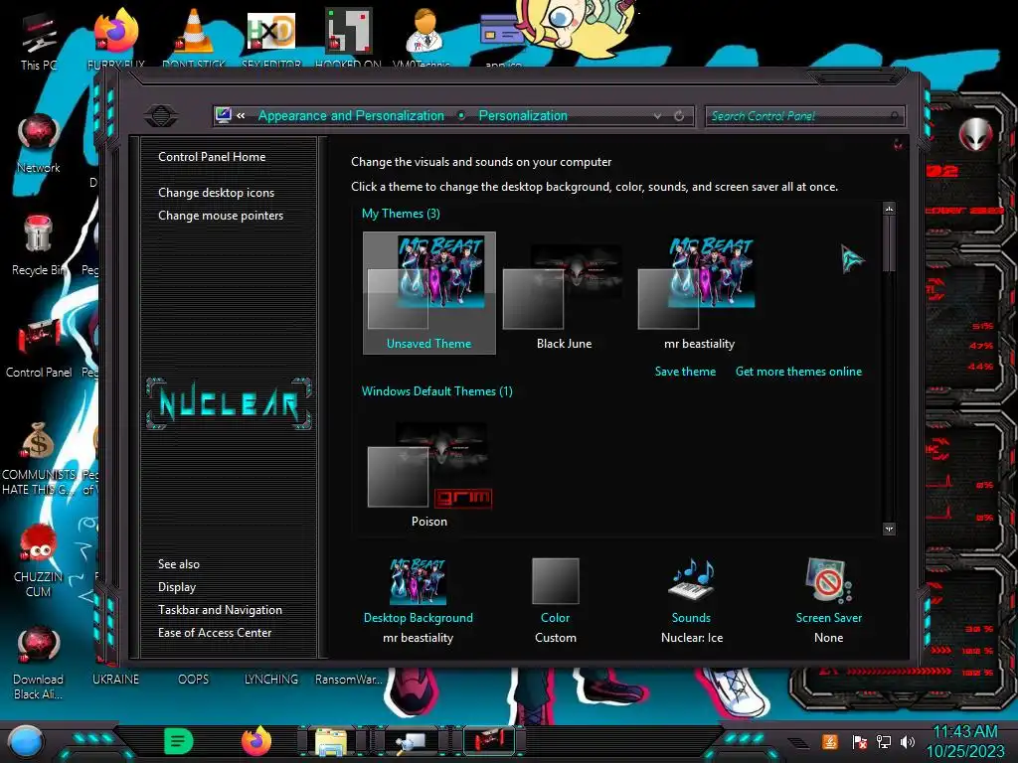This screenshot has height=763, width=1018.
Task: Open Change mouse pointers
Action: click(221, 216)
